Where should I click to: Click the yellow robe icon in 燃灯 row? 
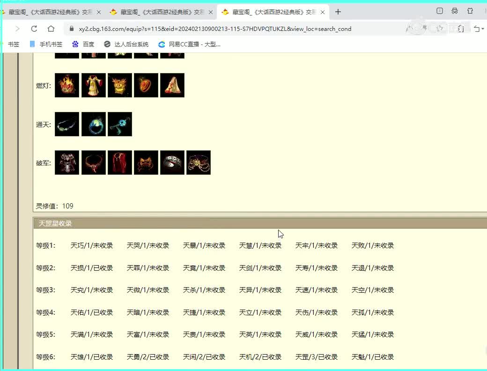pyautogui.click(x=94, y=85)
